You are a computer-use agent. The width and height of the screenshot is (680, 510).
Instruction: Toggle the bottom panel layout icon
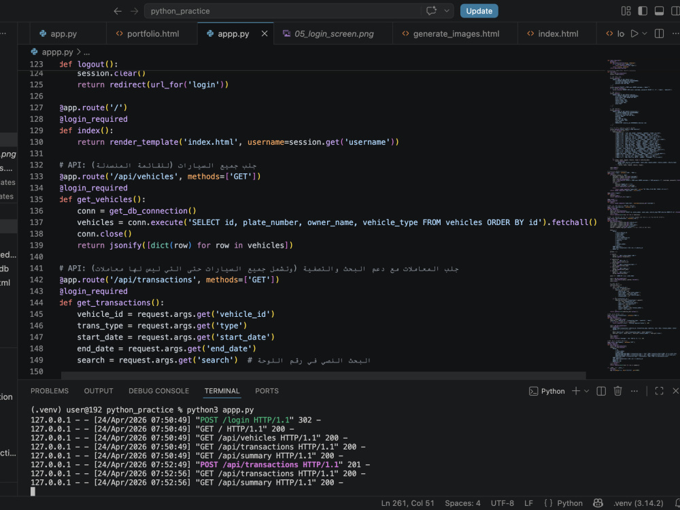pos(659,11)
